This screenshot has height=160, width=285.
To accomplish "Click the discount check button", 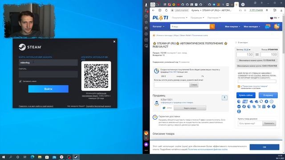I will point(194,85).
